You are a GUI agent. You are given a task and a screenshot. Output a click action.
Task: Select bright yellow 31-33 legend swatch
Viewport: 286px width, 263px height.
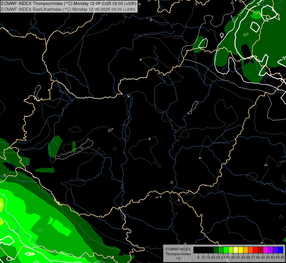(x=241, y=250)
